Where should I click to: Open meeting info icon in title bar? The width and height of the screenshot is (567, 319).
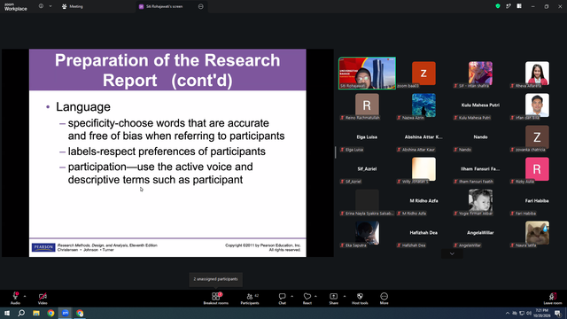[41, 6]
